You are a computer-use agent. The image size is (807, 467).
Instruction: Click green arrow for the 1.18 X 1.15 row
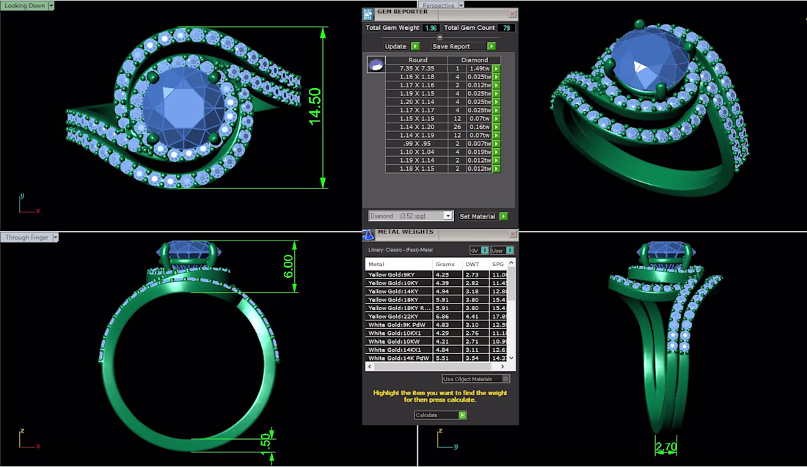click(496, 169)
